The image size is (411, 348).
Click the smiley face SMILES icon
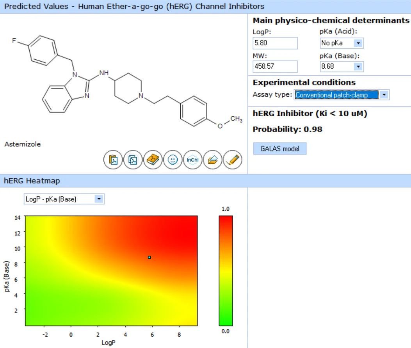click(x=173, y=160)
